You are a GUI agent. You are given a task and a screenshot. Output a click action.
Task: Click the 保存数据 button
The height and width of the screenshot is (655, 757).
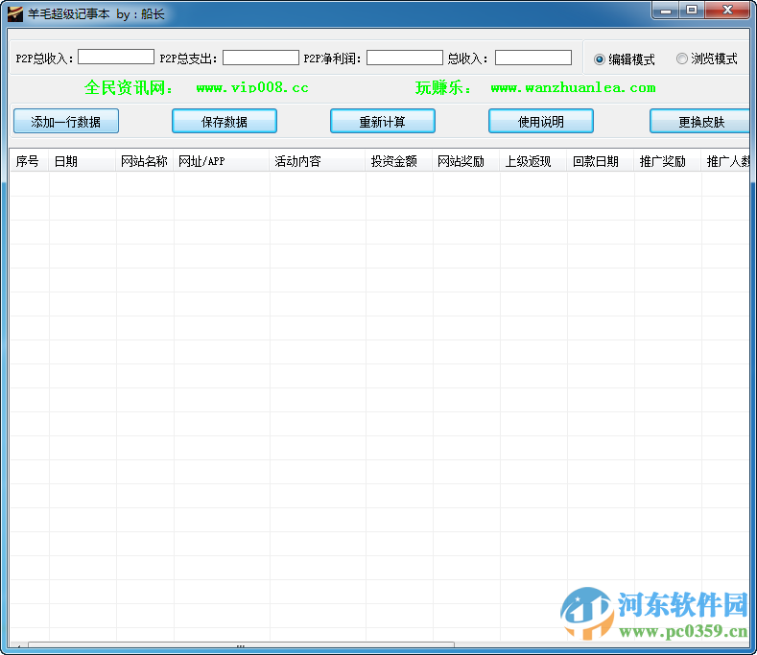pos(225,121)
